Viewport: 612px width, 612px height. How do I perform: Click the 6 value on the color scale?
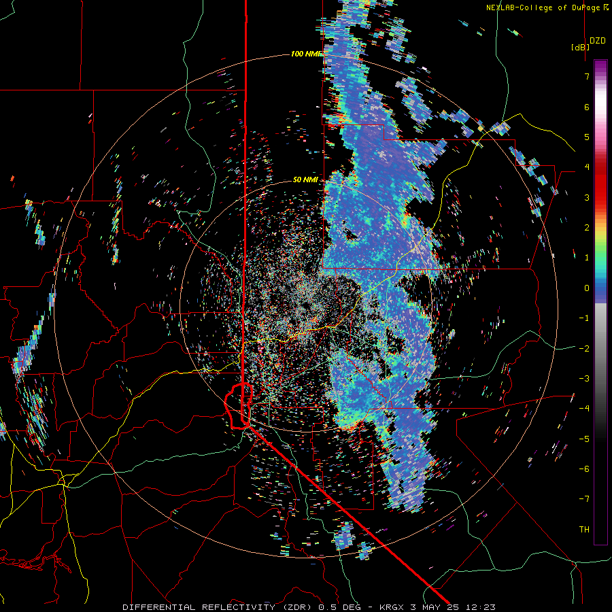587,107
